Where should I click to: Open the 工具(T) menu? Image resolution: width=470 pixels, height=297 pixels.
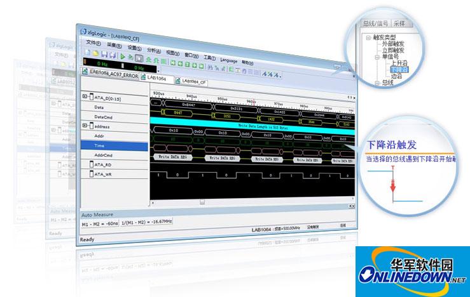coord(209,58)
